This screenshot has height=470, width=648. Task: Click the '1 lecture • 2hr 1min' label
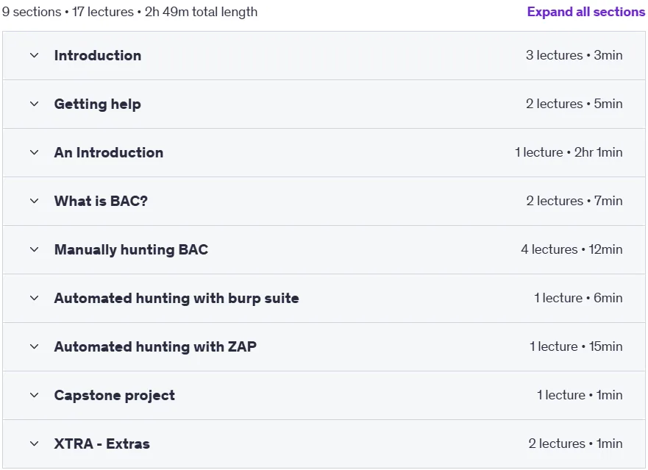tap(569, 152)
